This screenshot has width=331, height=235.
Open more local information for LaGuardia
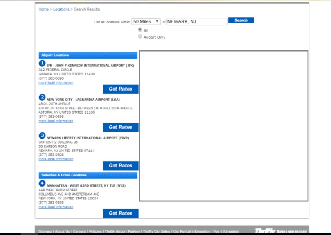pyautogui.click(x=56, y=121)
